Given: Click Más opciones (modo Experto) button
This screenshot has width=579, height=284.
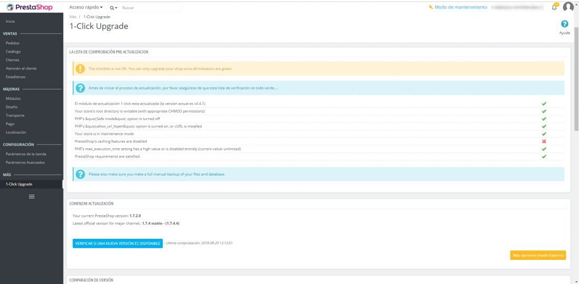Looking at the screenshot, I should coord(537,256).
